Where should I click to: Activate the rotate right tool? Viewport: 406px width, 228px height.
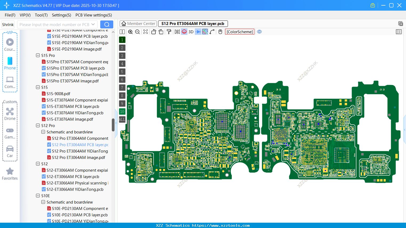coord(161,32)
